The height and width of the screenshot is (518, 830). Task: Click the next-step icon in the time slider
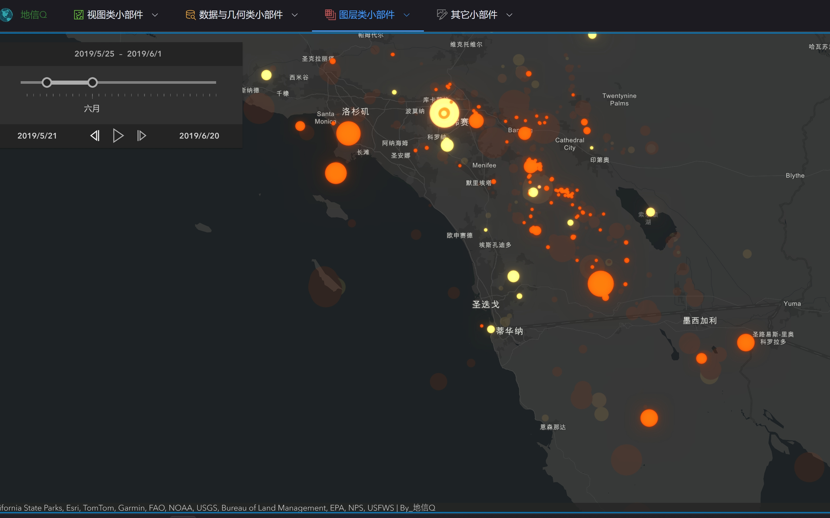pos(141,136)
